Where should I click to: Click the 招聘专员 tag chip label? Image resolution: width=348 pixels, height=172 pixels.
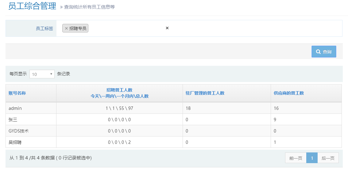[x=78, y=28]
